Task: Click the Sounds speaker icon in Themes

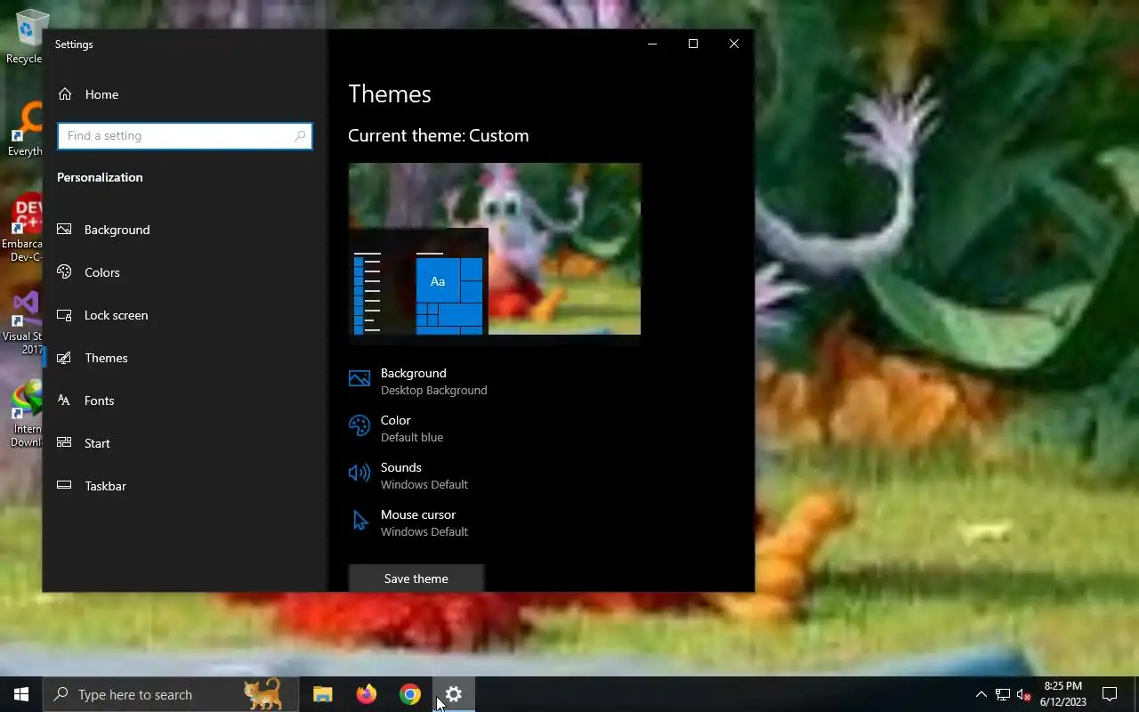Action: click(x=359, y=473)
